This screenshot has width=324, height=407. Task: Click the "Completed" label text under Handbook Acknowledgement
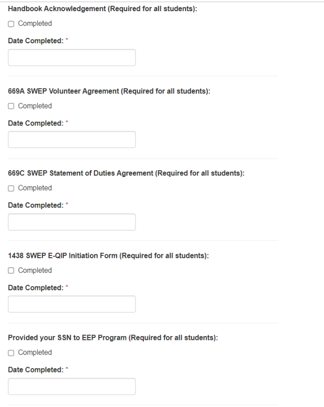pos(35,24)
